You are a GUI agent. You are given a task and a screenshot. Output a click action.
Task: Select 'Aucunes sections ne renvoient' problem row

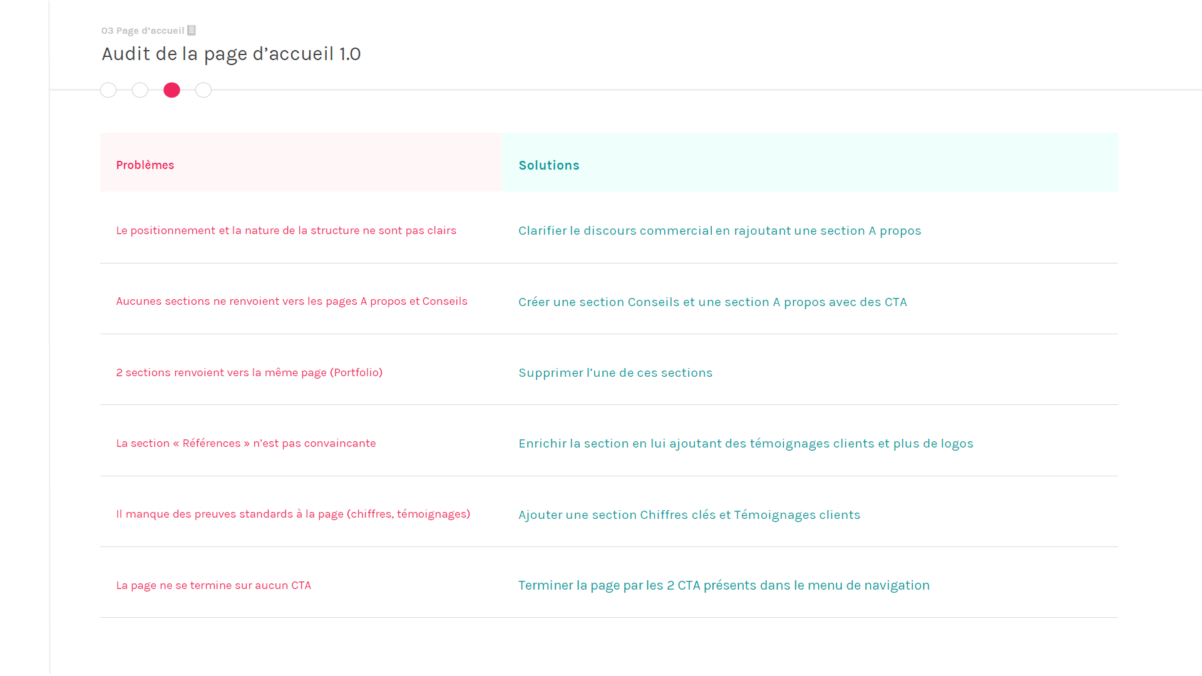292,301
